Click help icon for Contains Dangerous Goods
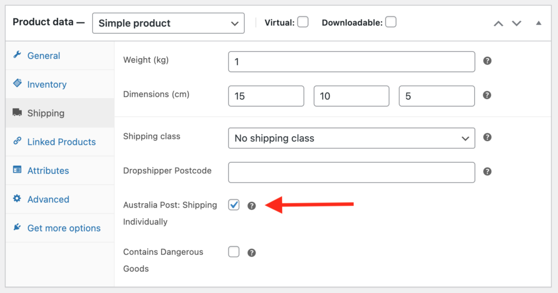Screen dimensions: 558x293 click(x=252, y=253)
